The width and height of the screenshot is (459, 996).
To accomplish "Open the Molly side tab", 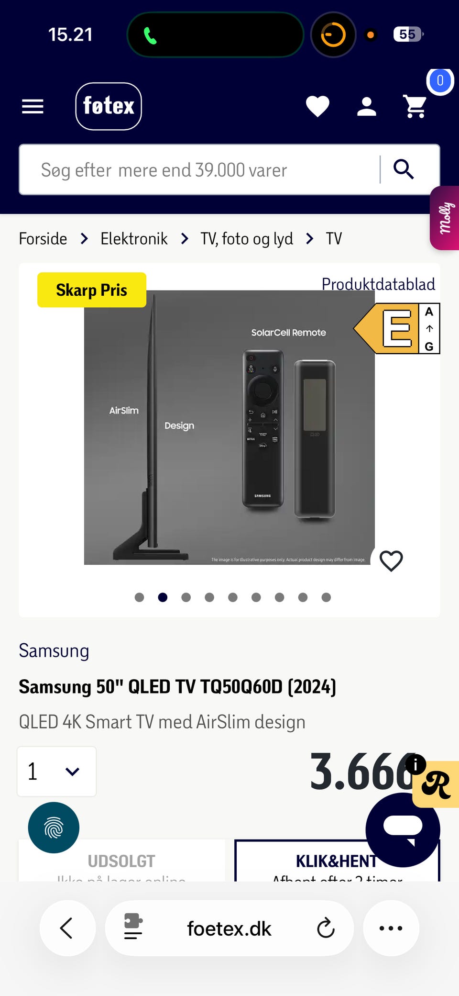I will [445, 218].
